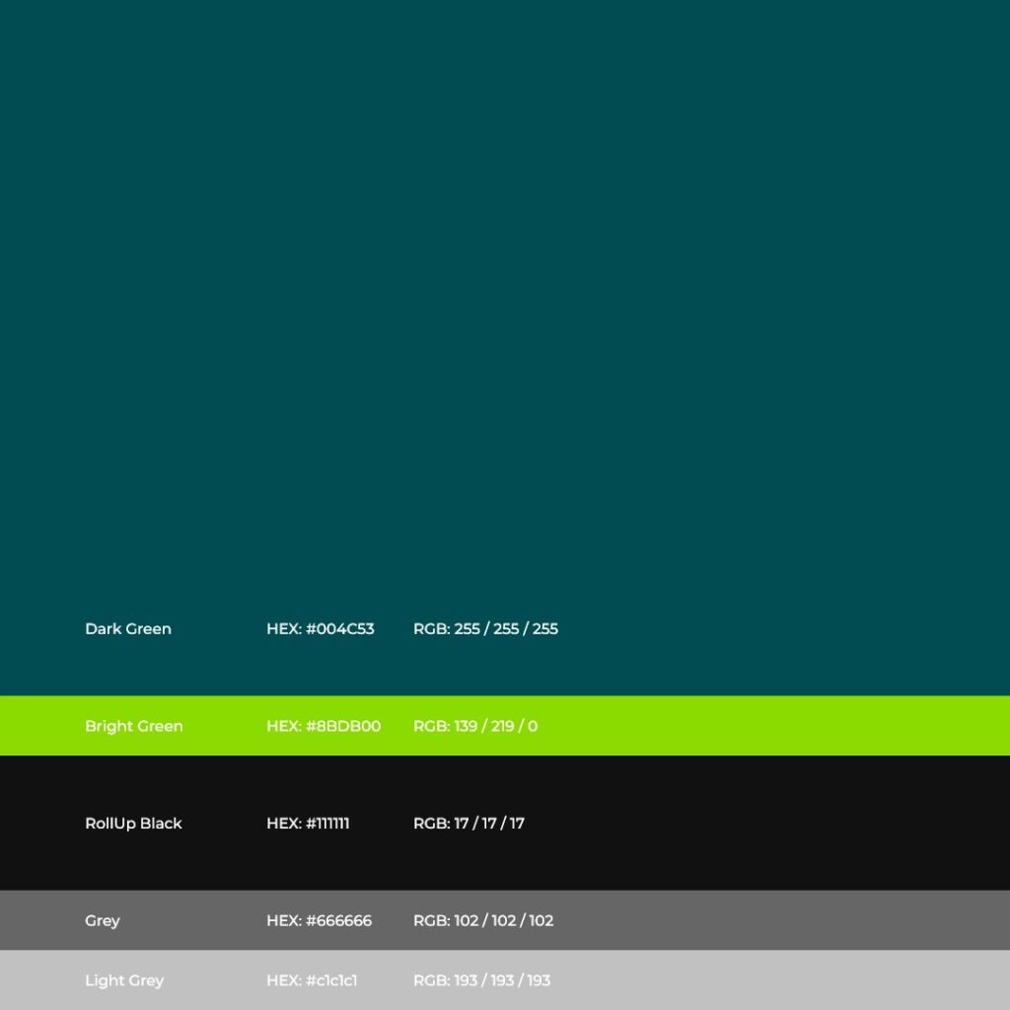
Task: Click the "RGB: 255 / 255 / 255" value
Action: tap(485, 628)
